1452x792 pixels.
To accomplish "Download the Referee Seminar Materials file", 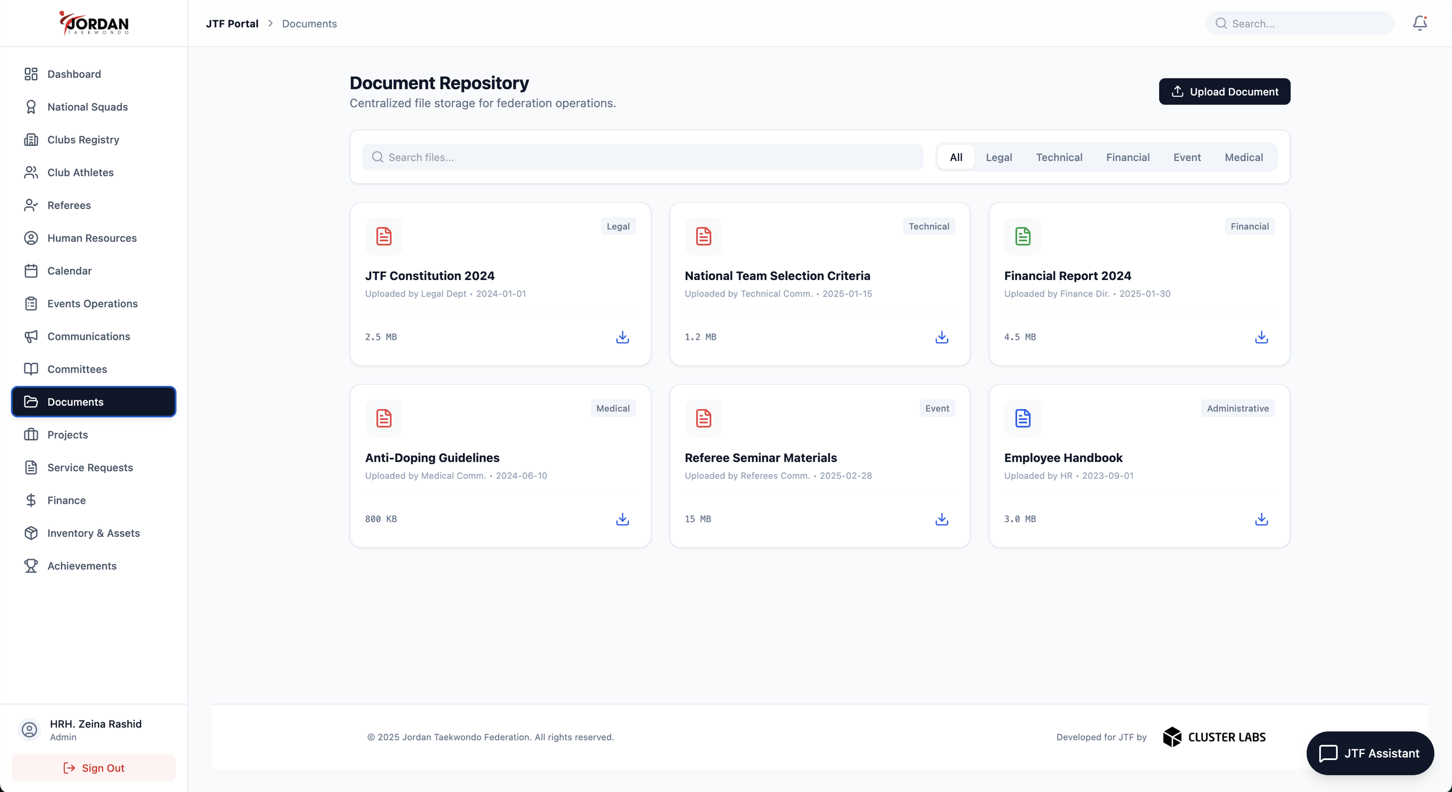I will 941,519.
